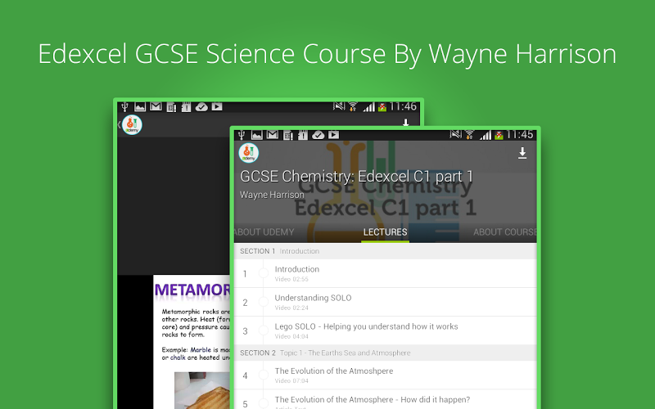Image resolution: width=655 pixels, height=409 pixels.
Task: Tap course title GCSE Chemistry: Edexcel C1 part 1
Action: point(356,177)
